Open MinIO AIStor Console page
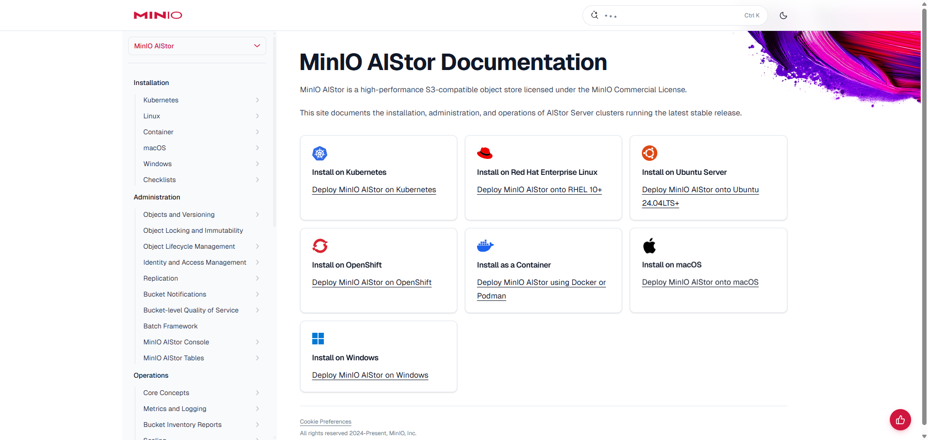Viewport: 928px width, 440px height. [176, 342]
